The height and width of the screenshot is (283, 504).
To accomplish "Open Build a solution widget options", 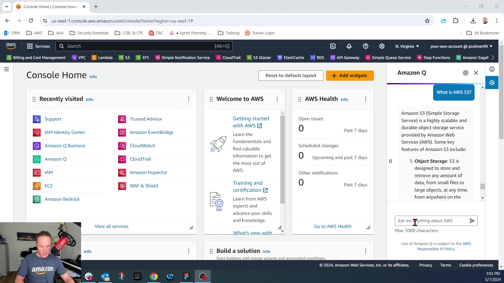I will tap(366, 251).
